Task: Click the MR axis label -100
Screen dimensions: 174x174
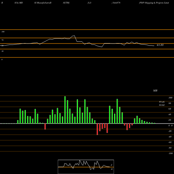Action: pos(171,153)
